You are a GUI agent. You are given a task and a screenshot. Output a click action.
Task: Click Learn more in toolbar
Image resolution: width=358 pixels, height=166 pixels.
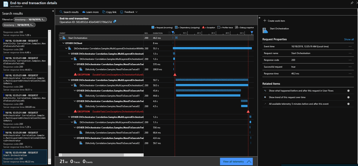pos(90,12)
